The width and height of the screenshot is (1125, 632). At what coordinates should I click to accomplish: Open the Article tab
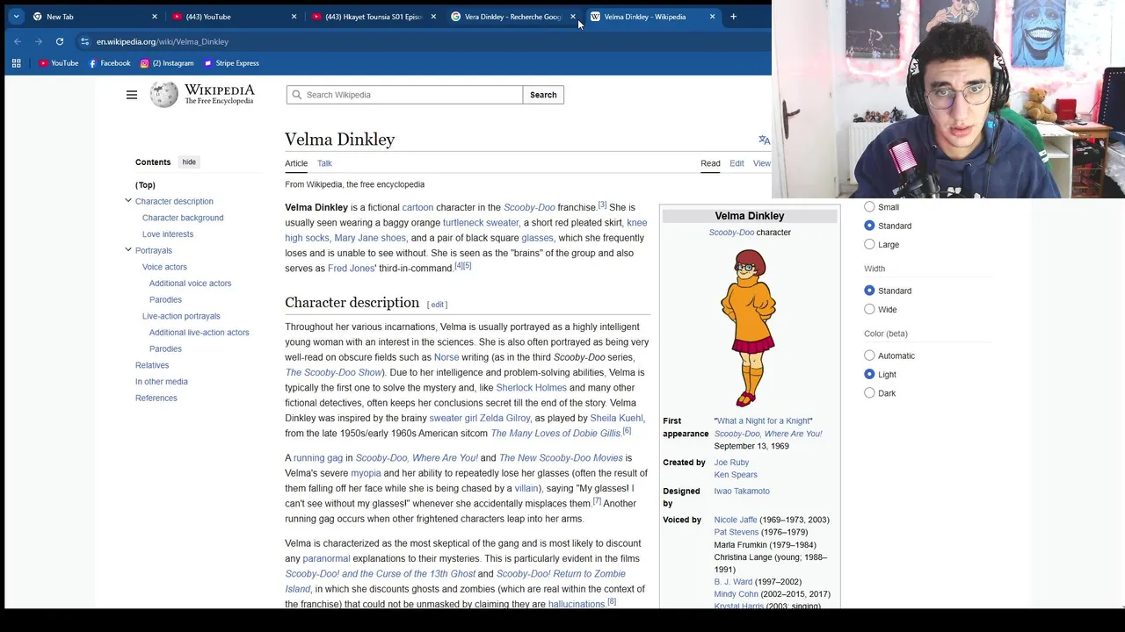[296, 163]
